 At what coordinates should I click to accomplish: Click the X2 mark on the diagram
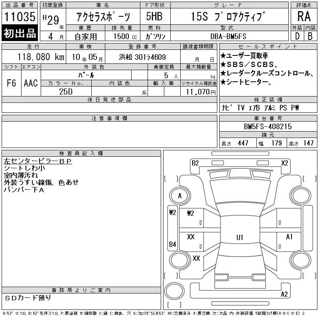(x=284, y=163)
